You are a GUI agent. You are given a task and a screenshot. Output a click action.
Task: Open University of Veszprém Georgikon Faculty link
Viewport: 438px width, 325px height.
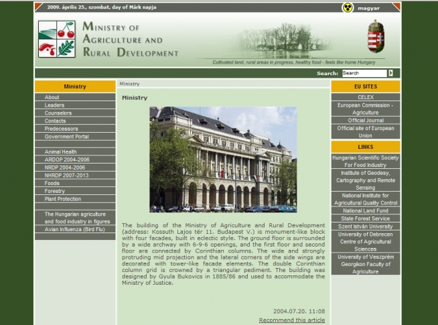(x=366, y=264)
